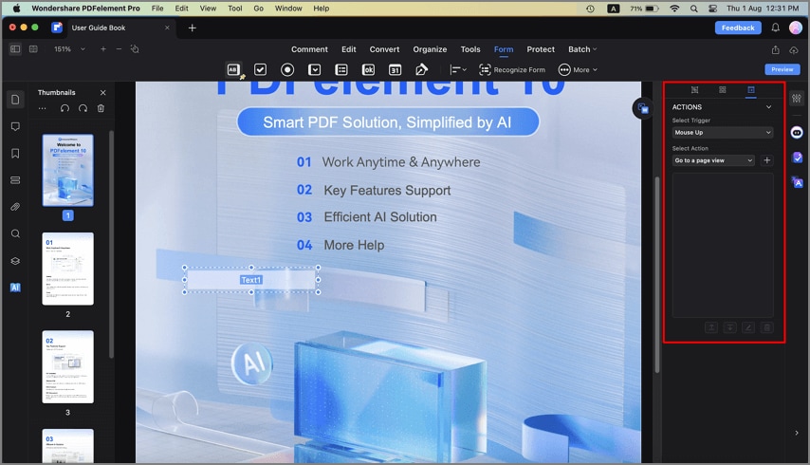
Task: Switch to the first properties panel tab
Action: click(695, 90)
